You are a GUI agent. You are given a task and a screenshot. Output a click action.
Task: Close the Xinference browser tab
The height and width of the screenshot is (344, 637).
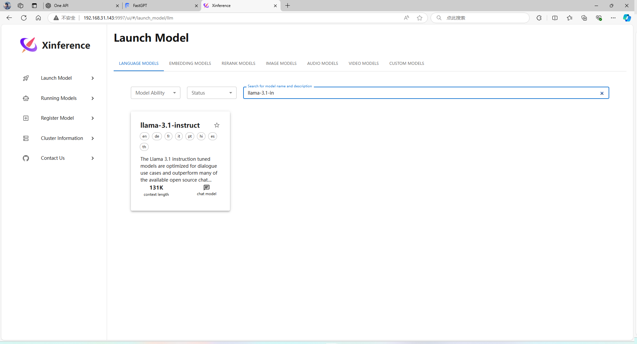(275, 6)
